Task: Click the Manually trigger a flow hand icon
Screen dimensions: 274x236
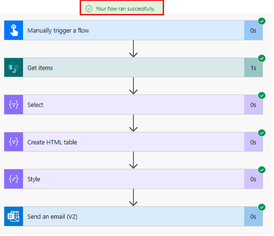Action: (x=13, y=30)
